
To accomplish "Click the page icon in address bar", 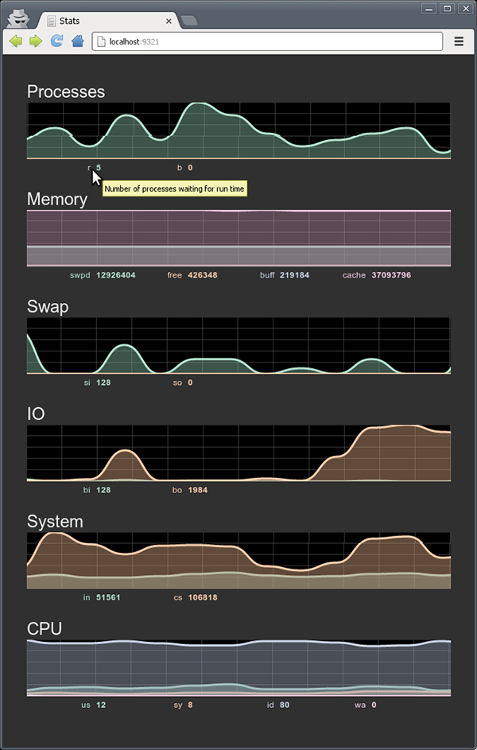I will [x=101, y=41].
